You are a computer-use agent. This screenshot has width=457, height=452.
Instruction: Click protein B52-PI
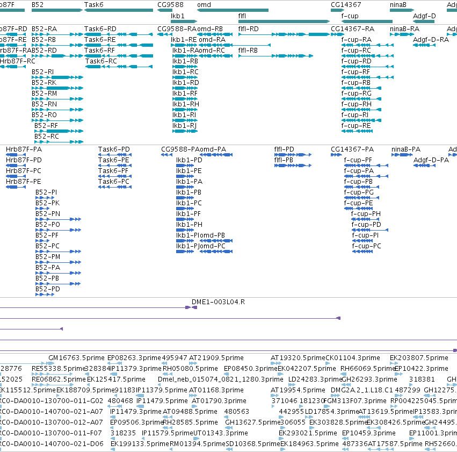click(x=46, y=192)
